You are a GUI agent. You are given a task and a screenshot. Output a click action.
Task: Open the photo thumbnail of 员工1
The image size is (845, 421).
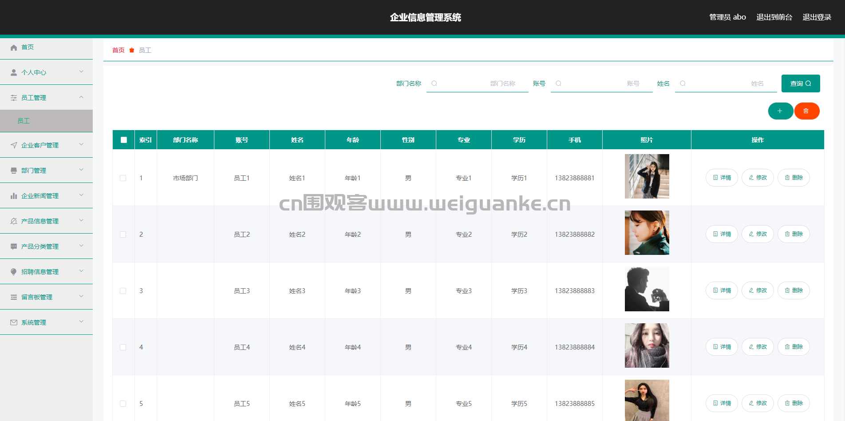pyautogui.click(x=647, y=176)
